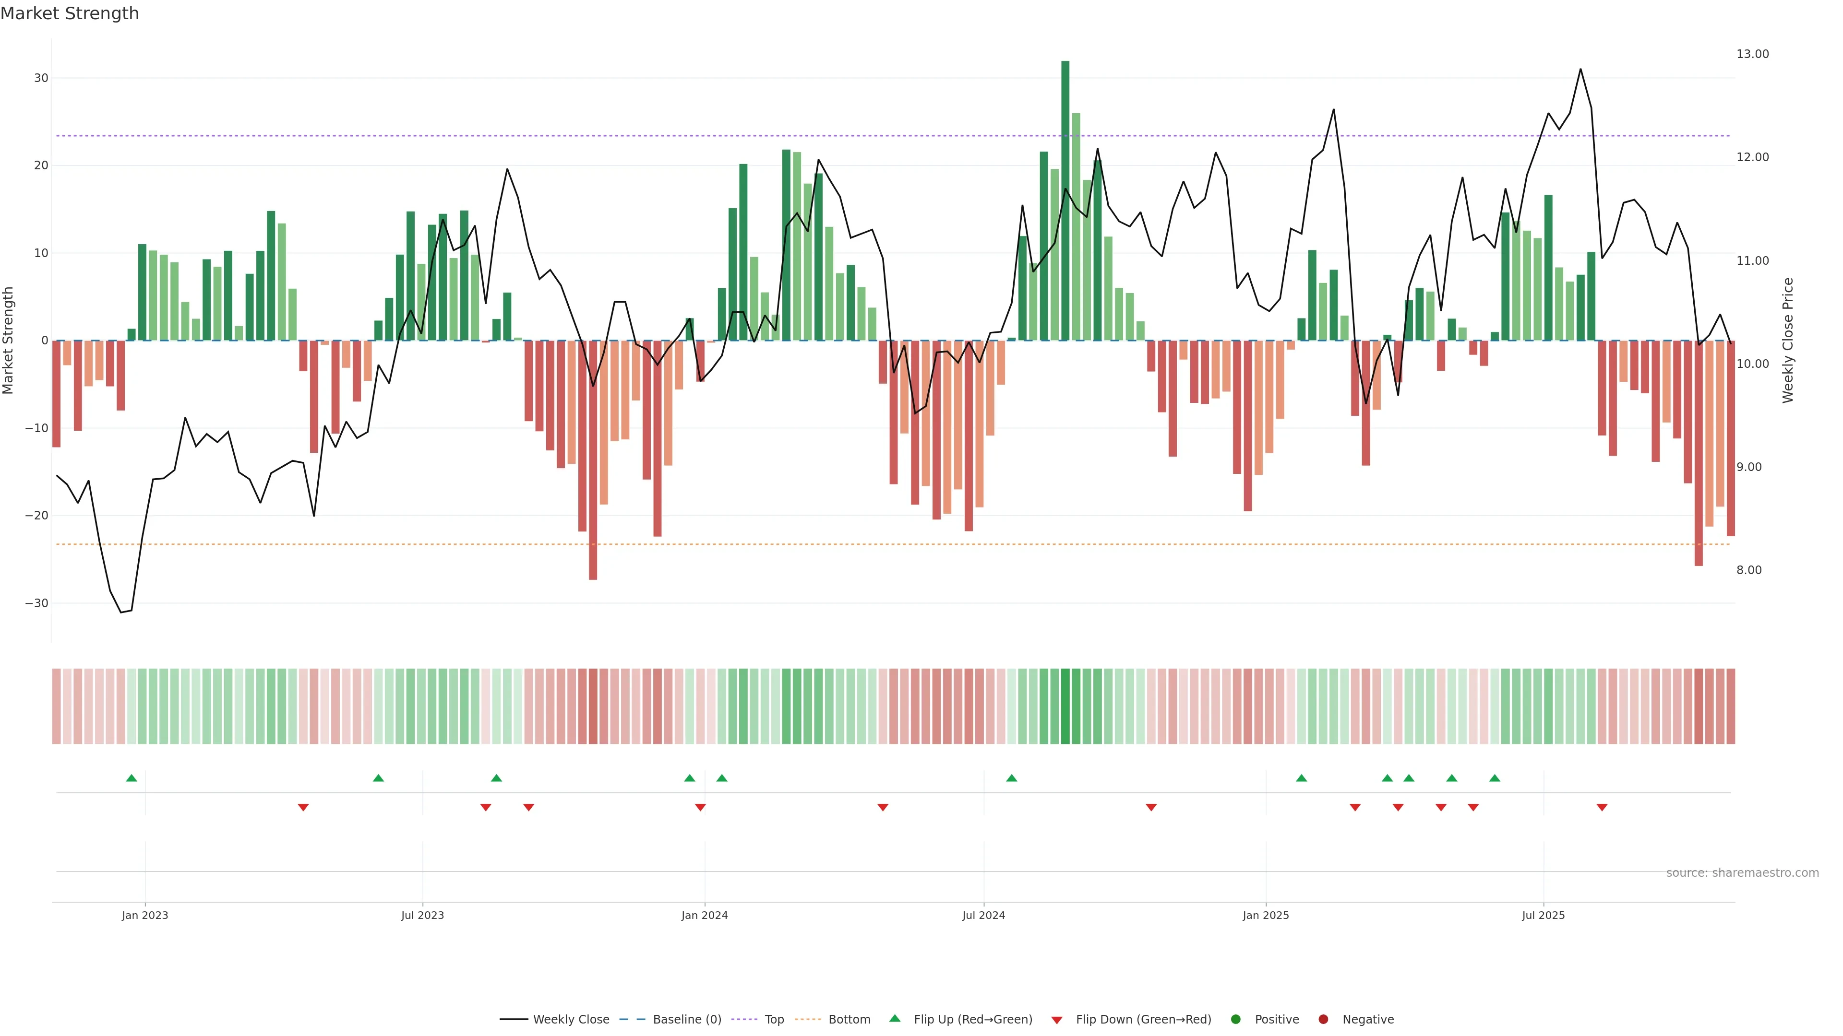
Task: Click the Jul 2025 x-axis label
Action: [x=1543, y=915]
